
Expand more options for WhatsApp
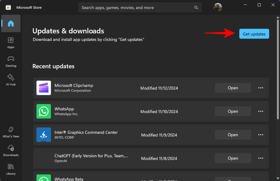[261, 111]
